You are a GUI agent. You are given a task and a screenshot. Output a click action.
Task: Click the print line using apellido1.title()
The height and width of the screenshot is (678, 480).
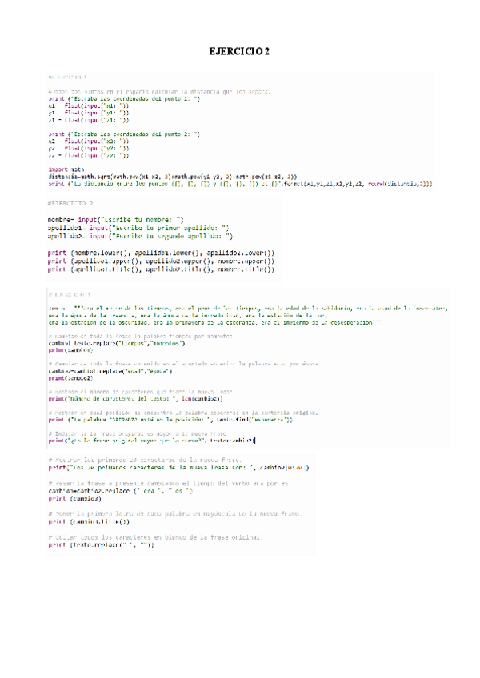pos(160,270)
